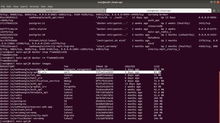
Task: Click image ID 075fcd7574e3
Action: coord(104,84)
